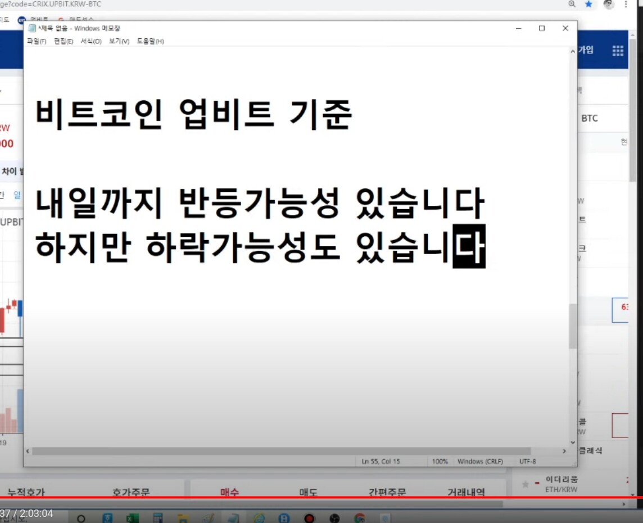Open the 보기(V) menu in Notepad
Viewport: 643px width, 523px height.
[x=119, y=41]
